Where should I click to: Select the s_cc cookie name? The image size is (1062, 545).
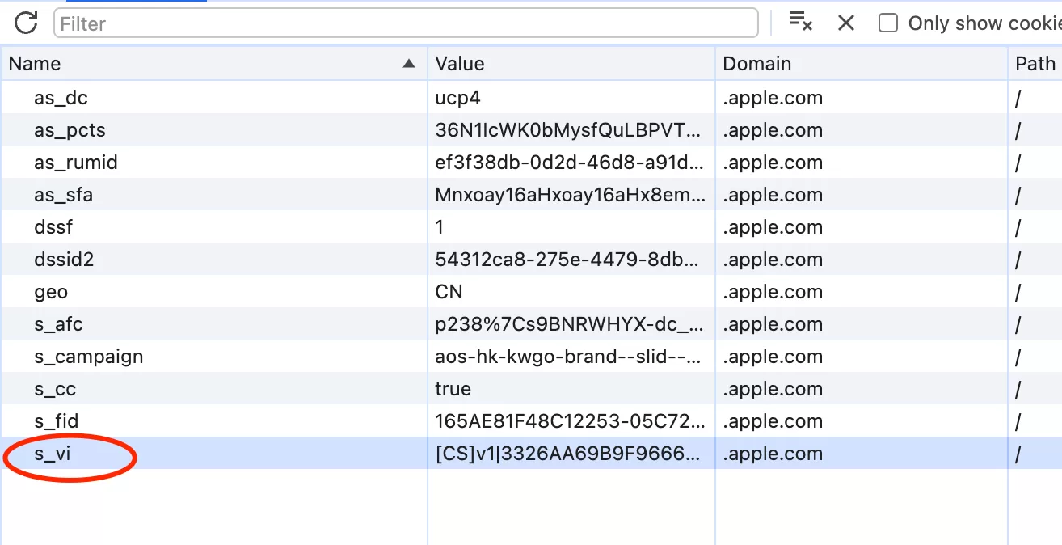[x=55, y=389]
